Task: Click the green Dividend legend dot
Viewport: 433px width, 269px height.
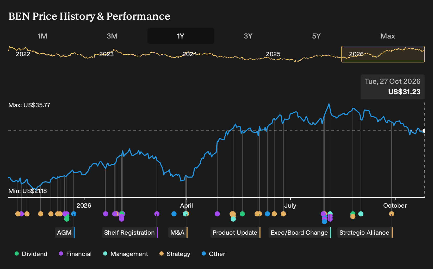Action: point(17,253)
